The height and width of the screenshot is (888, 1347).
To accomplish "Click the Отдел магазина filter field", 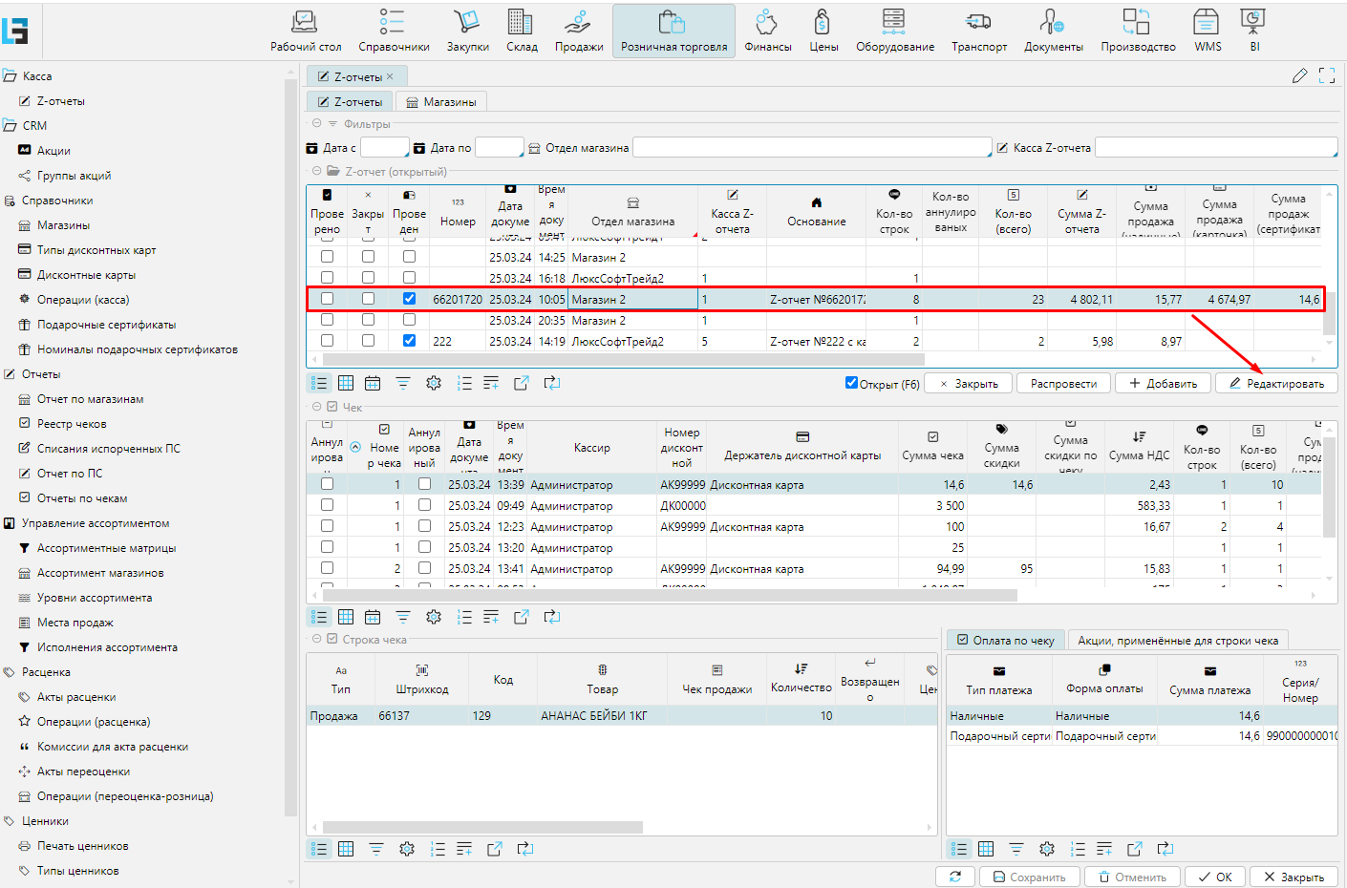I will tap(811, 148).
